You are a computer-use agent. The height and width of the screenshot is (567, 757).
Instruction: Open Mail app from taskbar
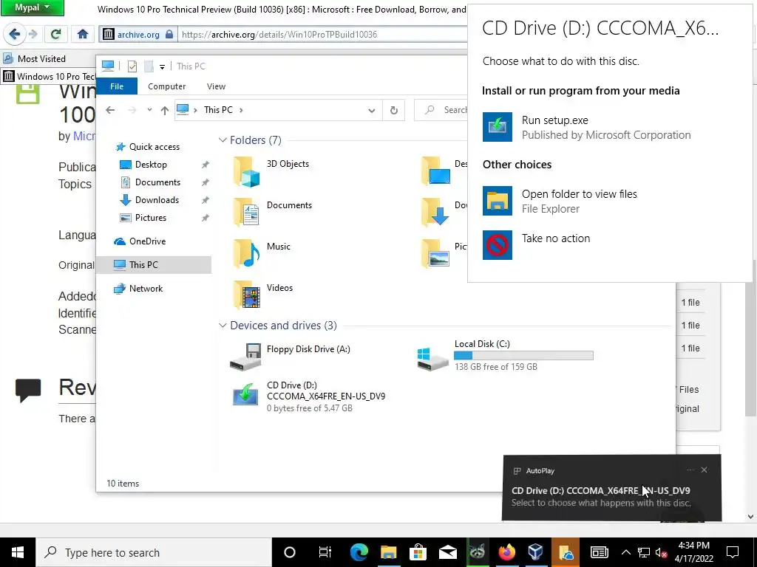(x=447, y=552)
